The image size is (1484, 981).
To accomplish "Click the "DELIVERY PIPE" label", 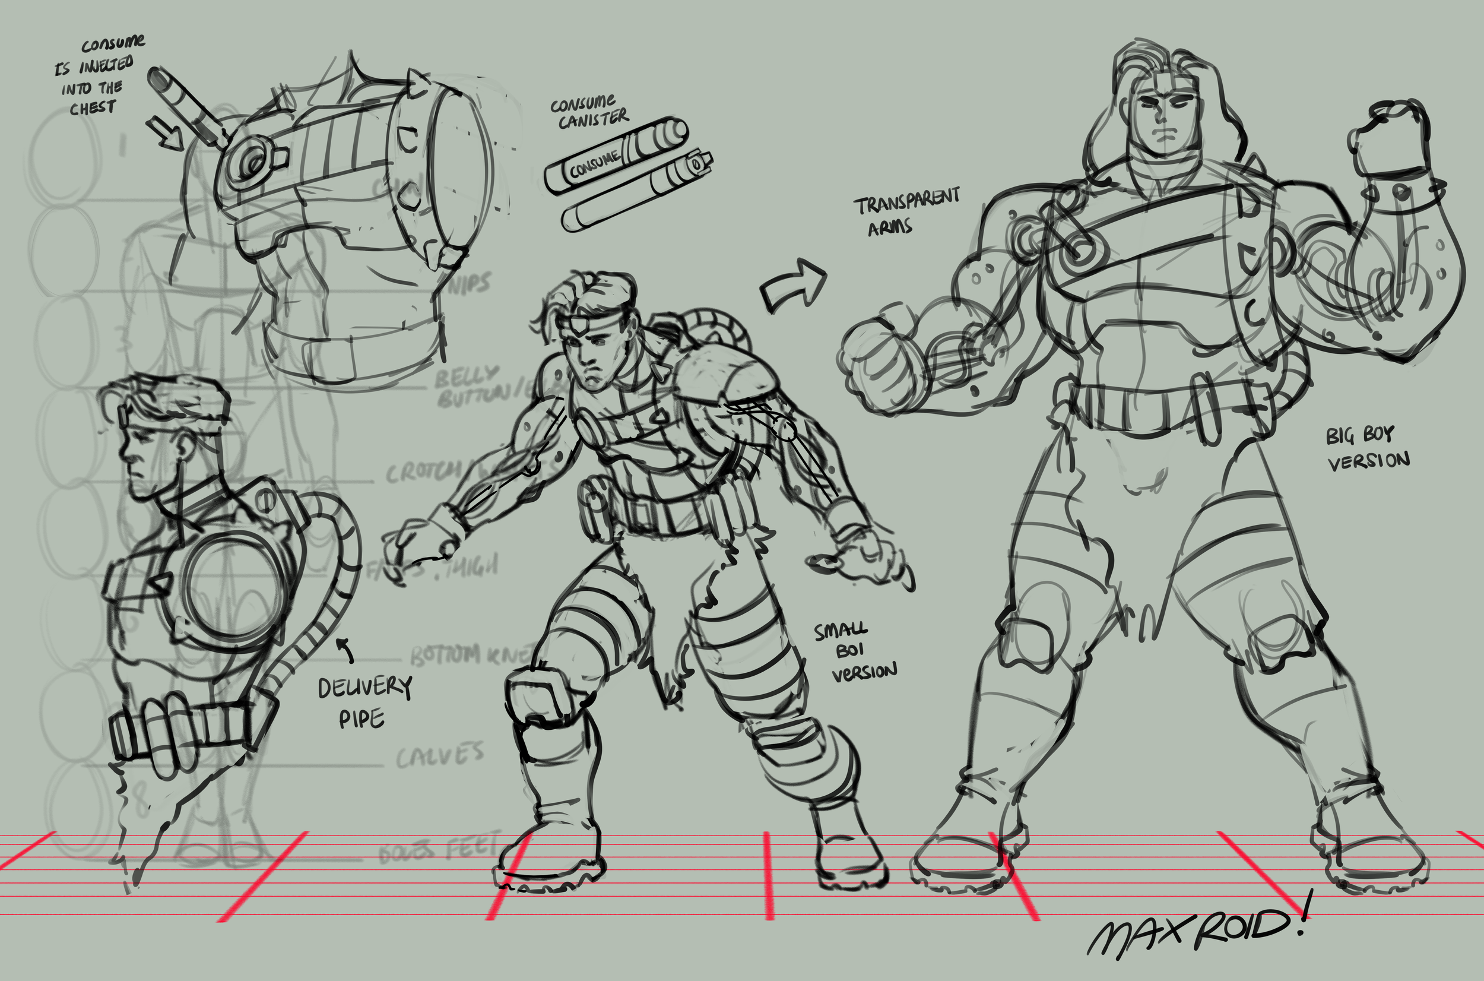I will (364, 702).
